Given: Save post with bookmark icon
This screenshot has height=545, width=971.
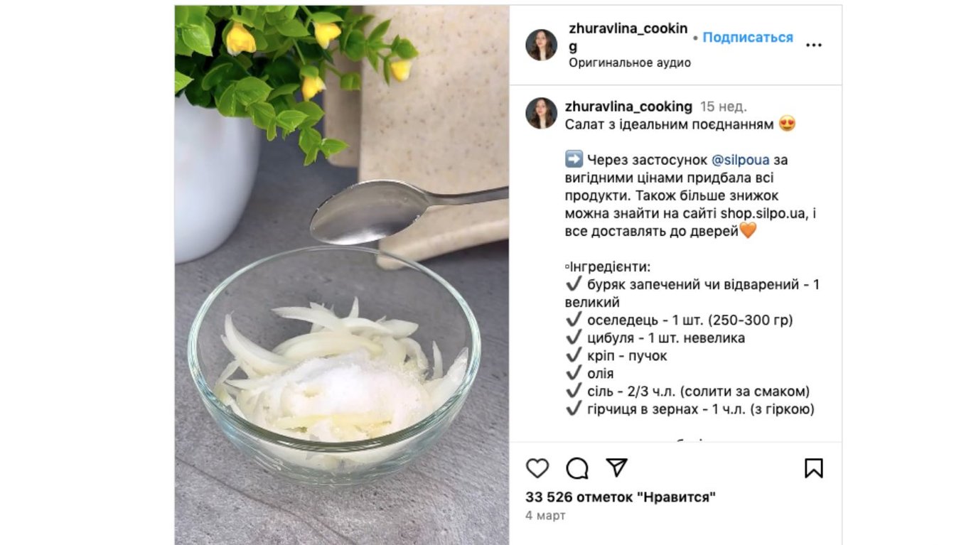Looking at the screenshot, I should pos(813,468).
